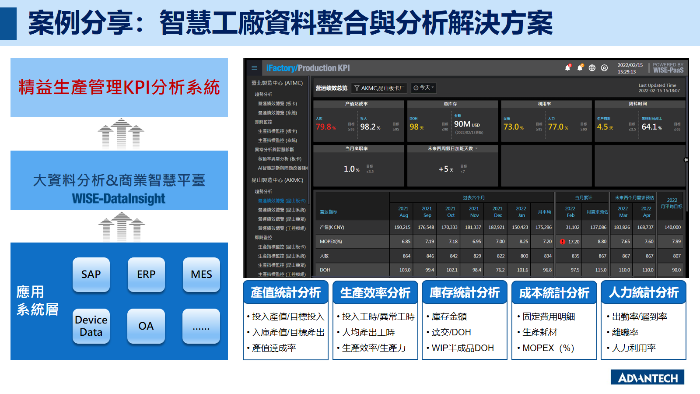Click the 4.5 天 生产周期 value

(605, 127)
